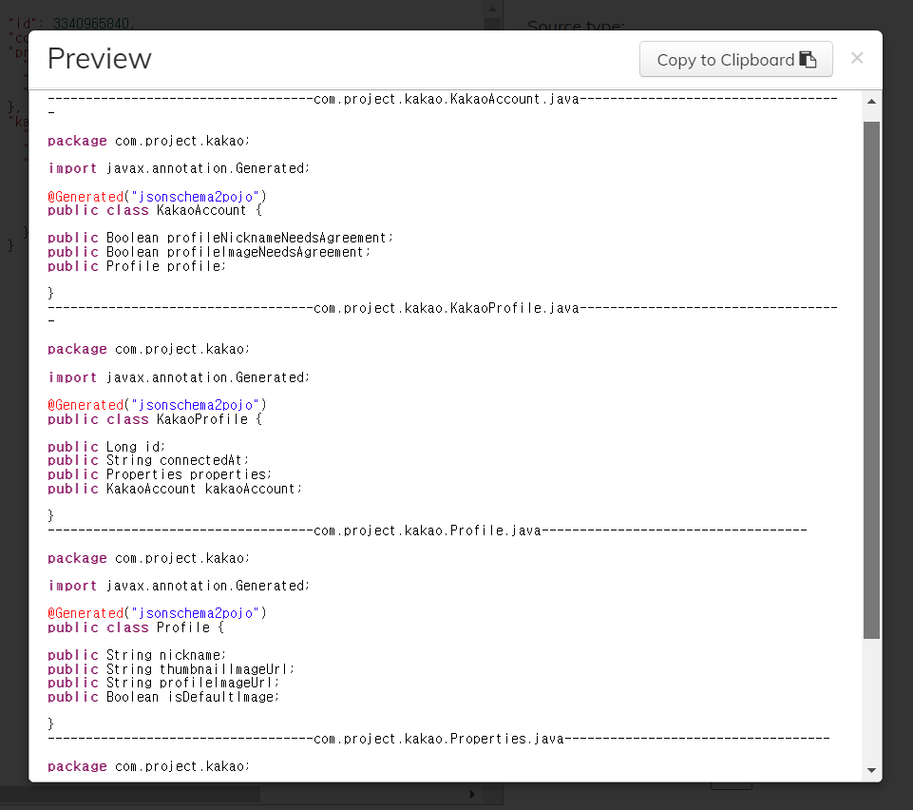Click the com.project.kakao.Profile.java header line
This screenshot has width=913, height=810.
[428, 530]
